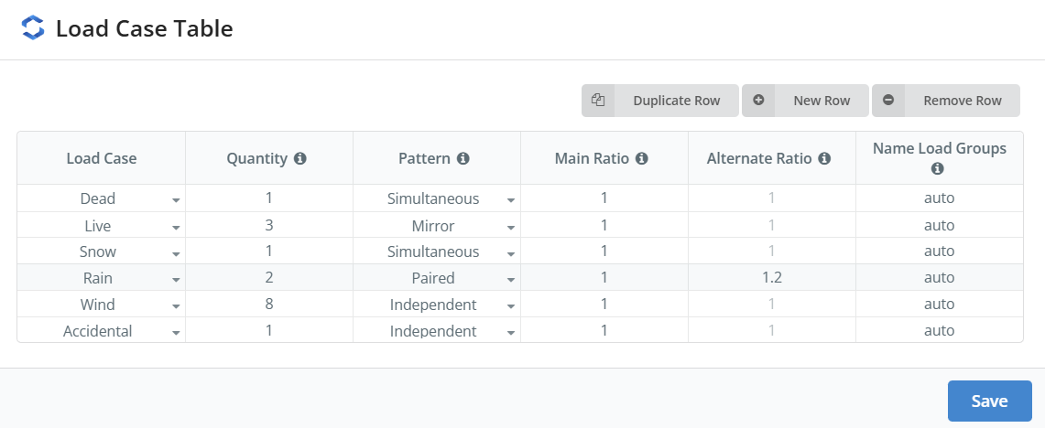Click the Name Load Groups info icon
This screenshot has height=428, width=1045.
[x=937, y=169]
